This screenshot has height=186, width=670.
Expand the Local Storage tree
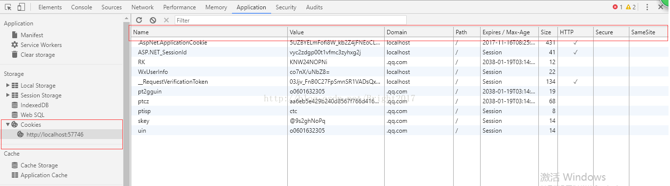(x=8, y=85)
